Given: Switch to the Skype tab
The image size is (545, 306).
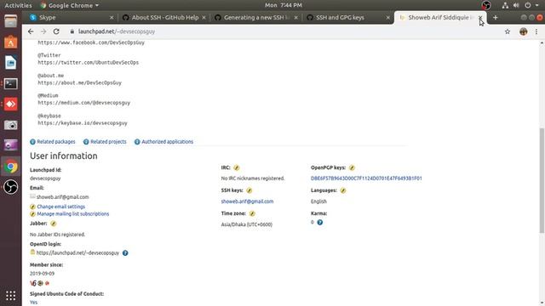Looking at the screenshot, I should click(72, 18).
